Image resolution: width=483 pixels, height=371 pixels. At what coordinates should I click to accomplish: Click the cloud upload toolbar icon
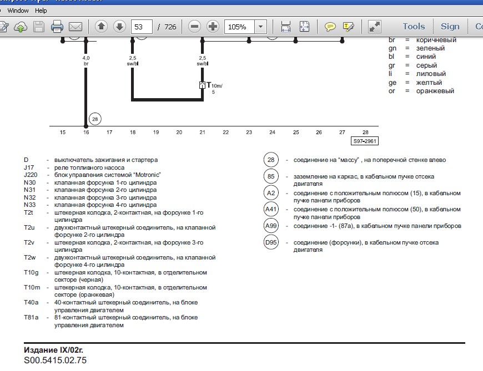[21, 27]
